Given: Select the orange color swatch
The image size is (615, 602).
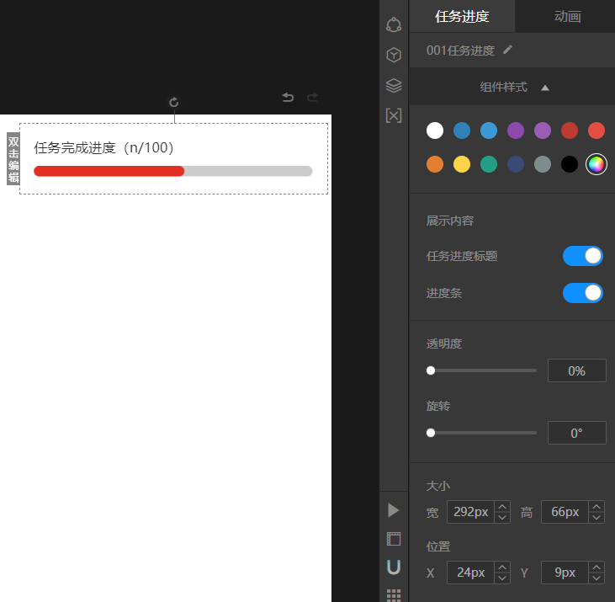Looking at the screenshot, I should [x=435, y=164].
